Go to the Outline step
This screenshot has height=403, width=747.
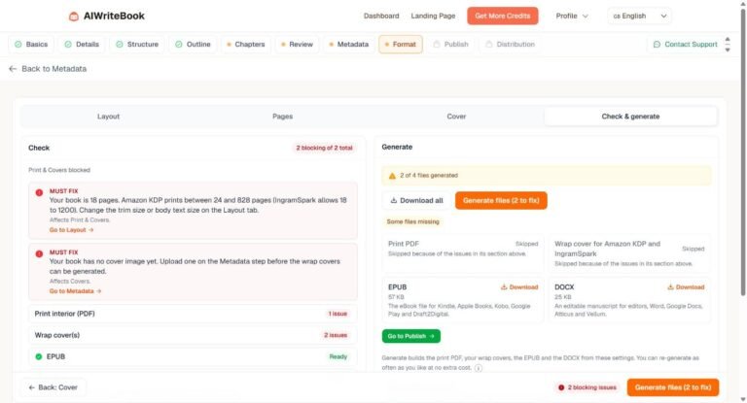[x=193, y=45]
